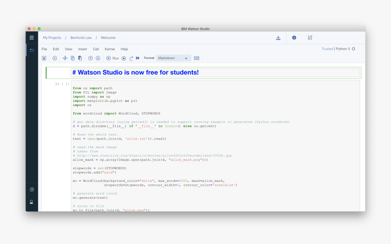The image size is (391, 244).
Task: Open the Kernel menu
Action: (x=110, y=49)
